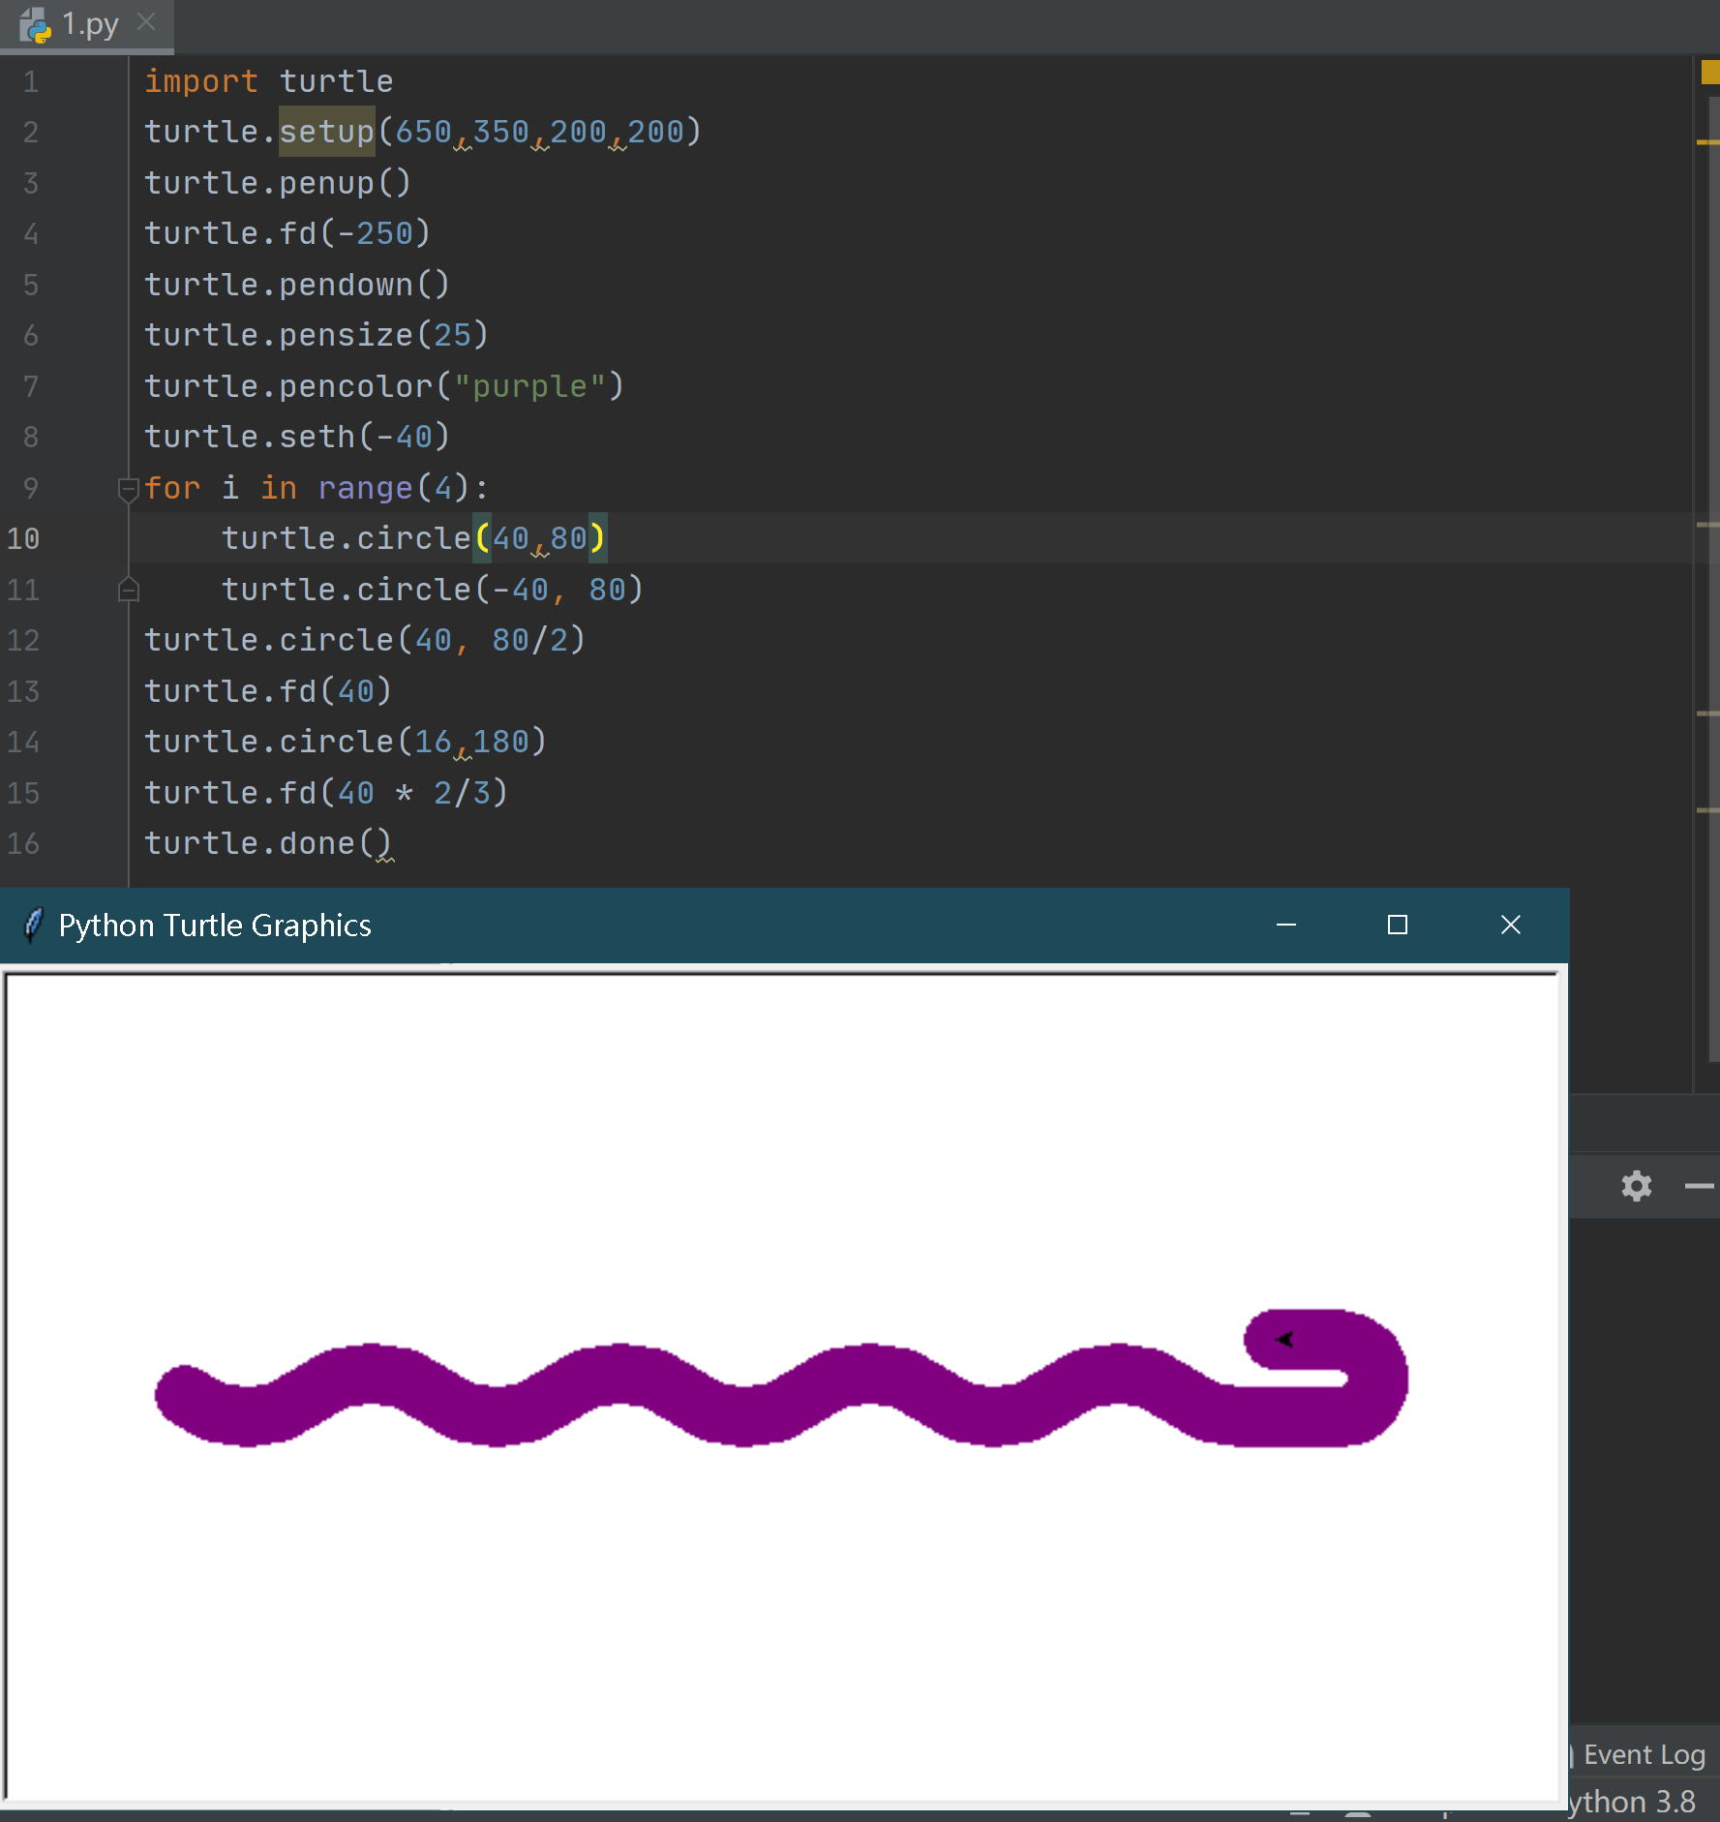Collapse the for loop fold marker on line 9
Viewport: 1720px width, 1822px height.
(128, 489)
